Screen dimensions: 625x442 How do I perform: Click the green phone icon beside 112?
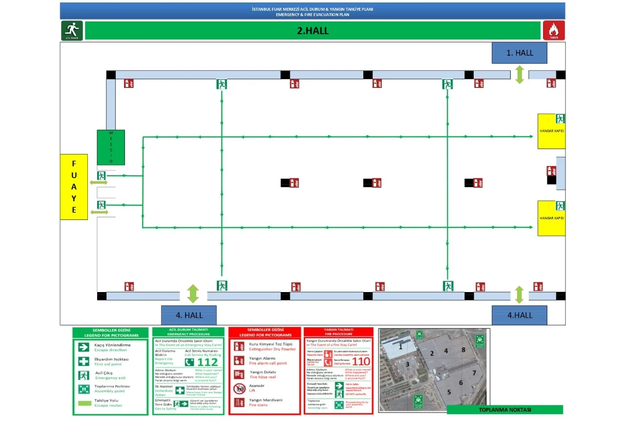pos(189,362)
